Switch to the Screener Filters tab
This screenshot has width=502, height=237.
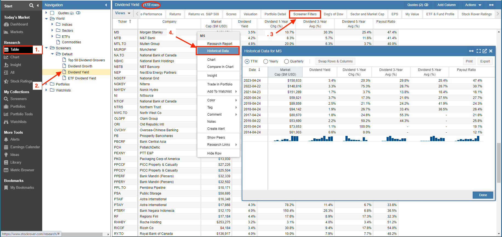click(305, 14)
